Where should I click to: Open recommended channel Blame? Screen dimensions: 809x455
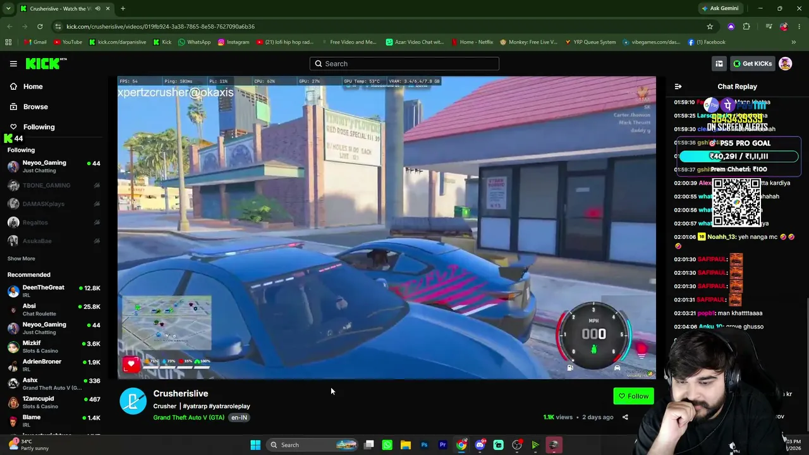pos(54,420)
